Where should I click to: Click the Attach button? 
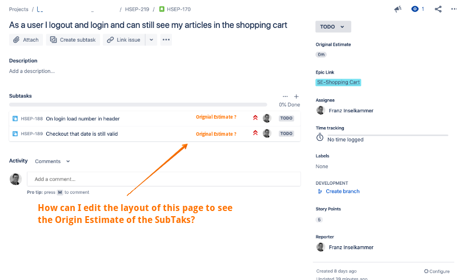click(26, 40)
